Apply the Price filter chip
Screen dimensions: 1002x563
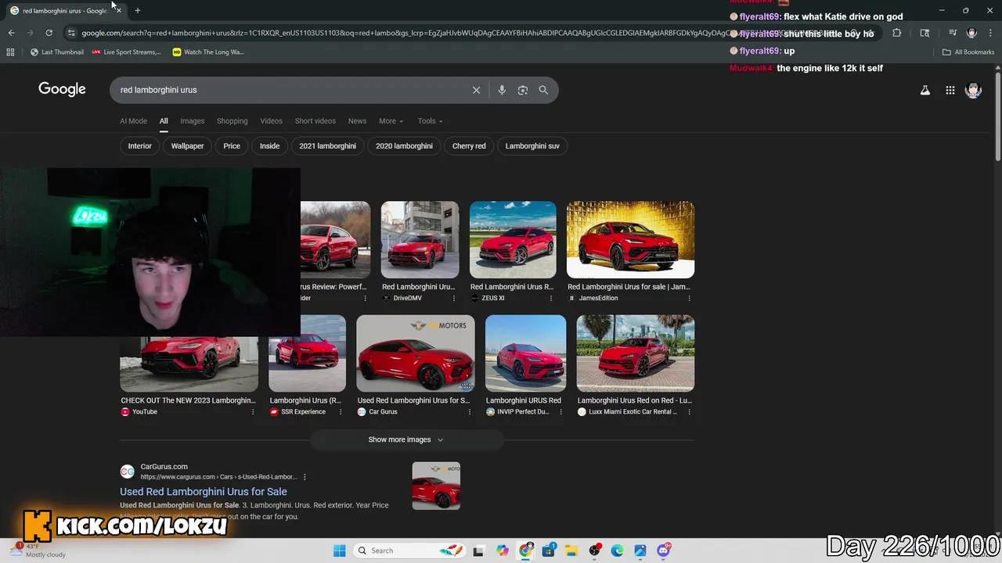(232, 146)
